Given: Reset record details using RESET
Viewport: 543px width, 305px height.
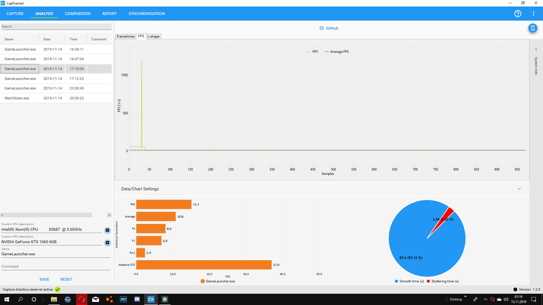Looking at the screenshot, I should pyautogui.click(x=66, y=279).
